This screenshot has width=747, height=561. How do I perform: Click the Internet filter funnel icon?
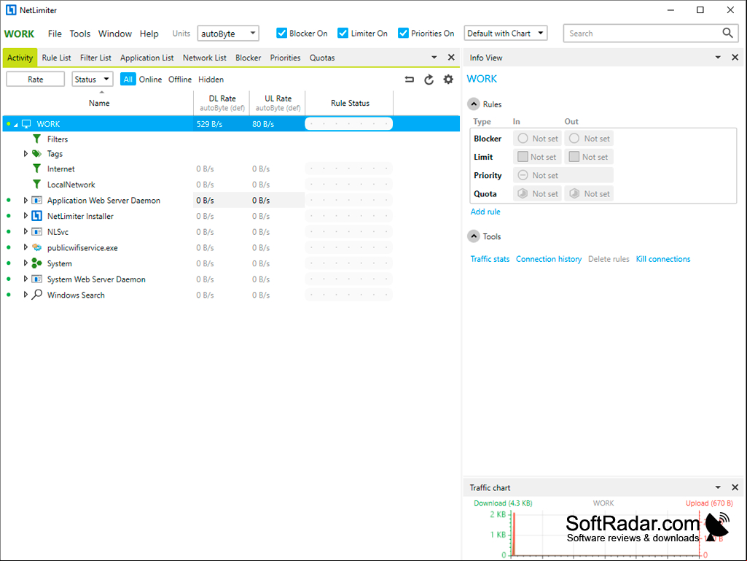(x=36, y=169)
